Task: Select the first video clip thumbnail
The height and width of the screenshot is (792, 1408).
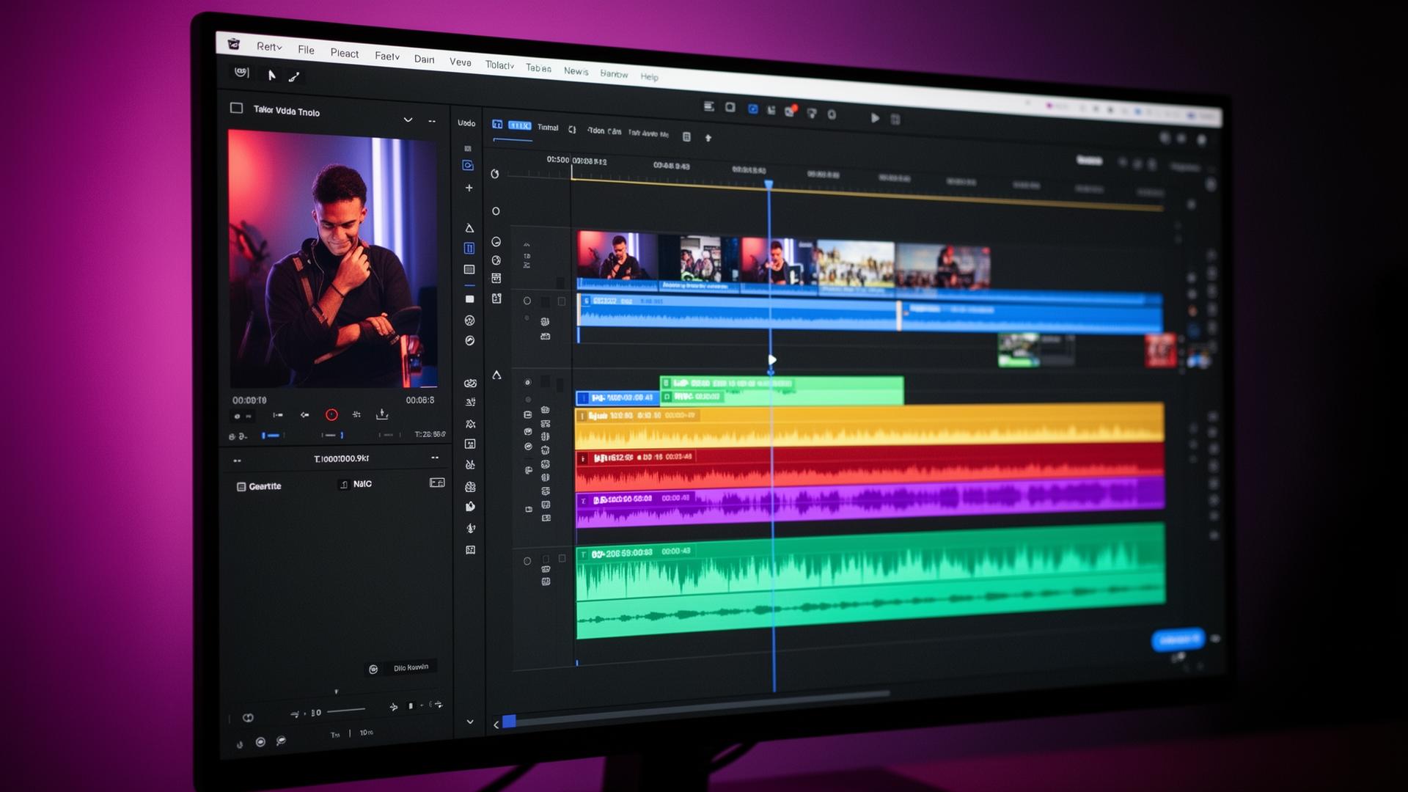Action: [x=617, y=260]
